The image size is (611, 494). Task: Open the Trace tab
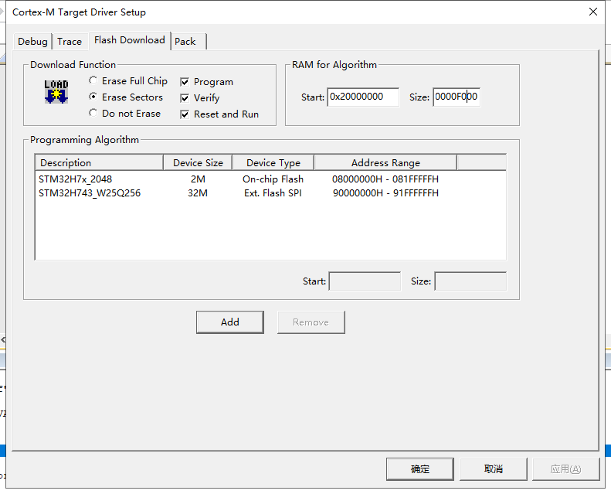[x=70, y=42]
